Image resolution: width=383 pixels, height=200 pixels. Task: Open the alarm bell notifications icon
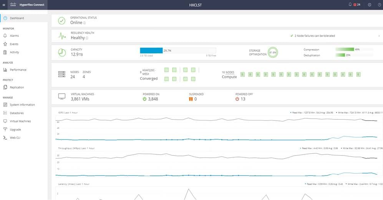pyautogui.click(x=350, y=4)
